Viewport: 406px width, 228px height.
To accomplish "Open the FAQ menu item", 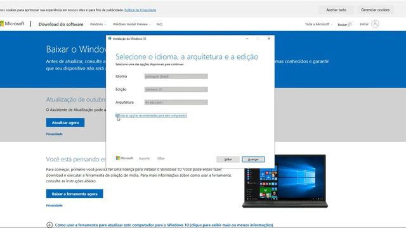I will click(x=159, y=24).
